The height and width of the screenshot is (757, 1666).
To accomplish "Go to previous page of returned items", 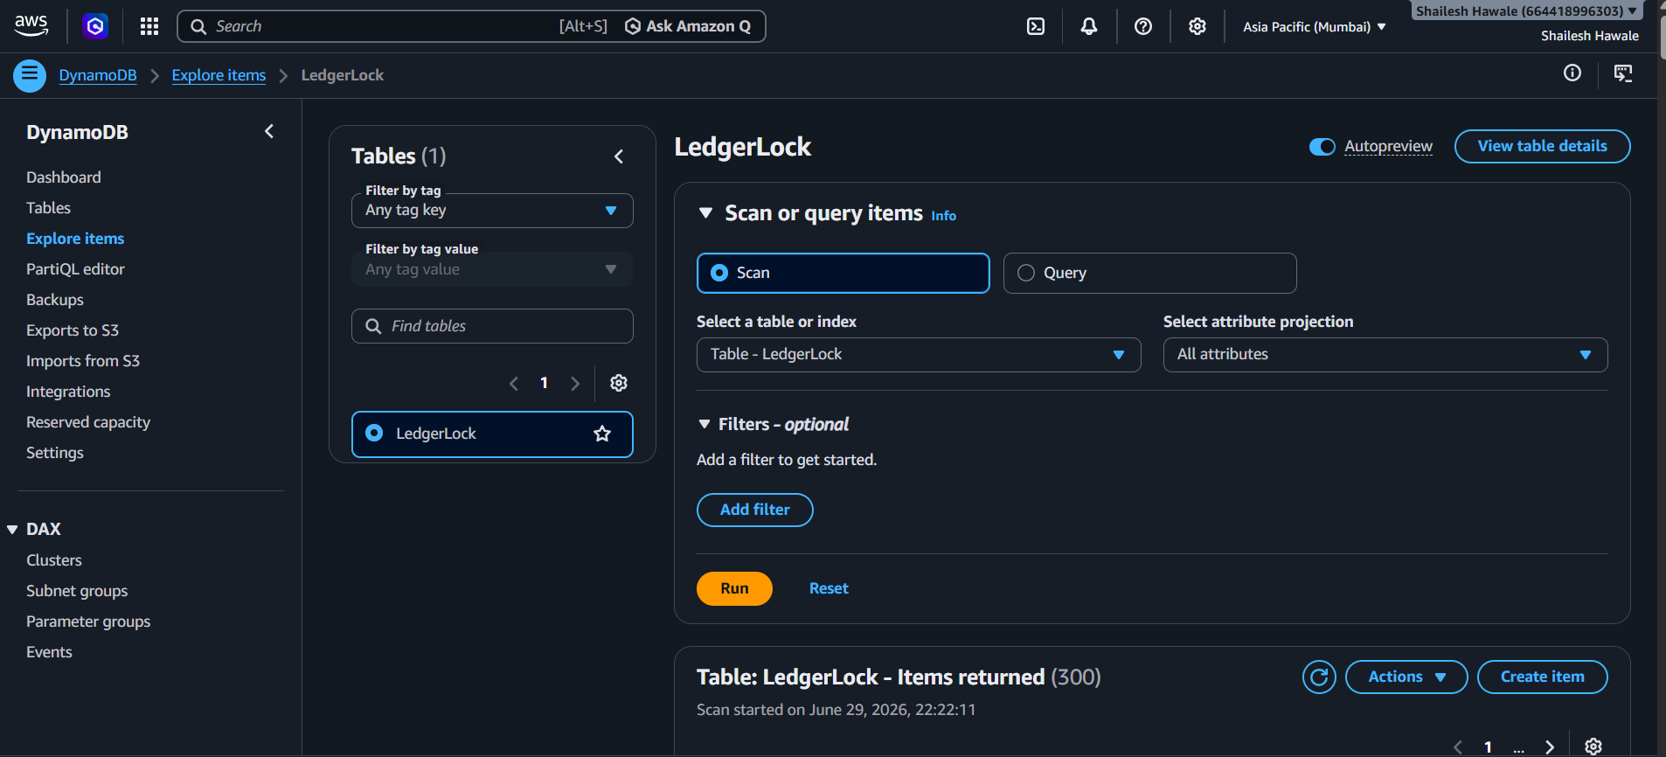I will (1457, 747).
